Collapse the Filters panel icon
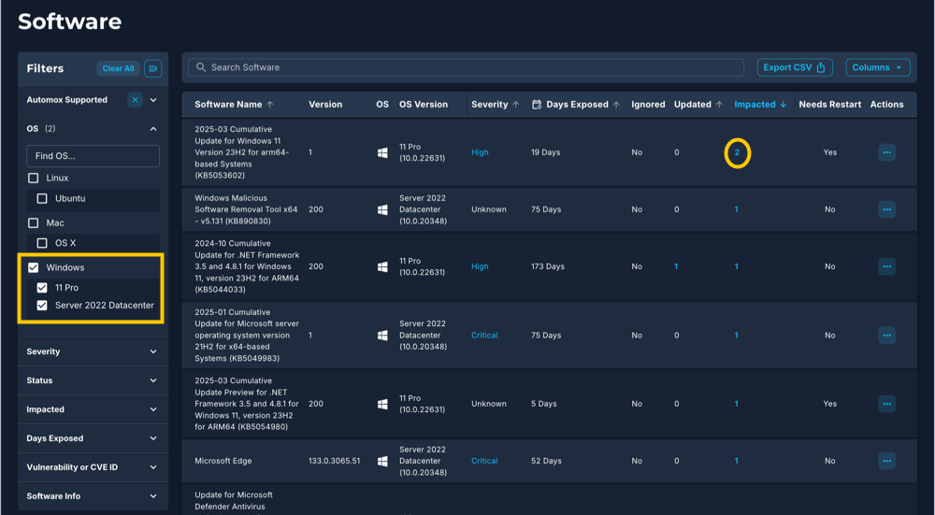Image resolution: width=935 pixels, height=515 pixels. click(152, 68)
